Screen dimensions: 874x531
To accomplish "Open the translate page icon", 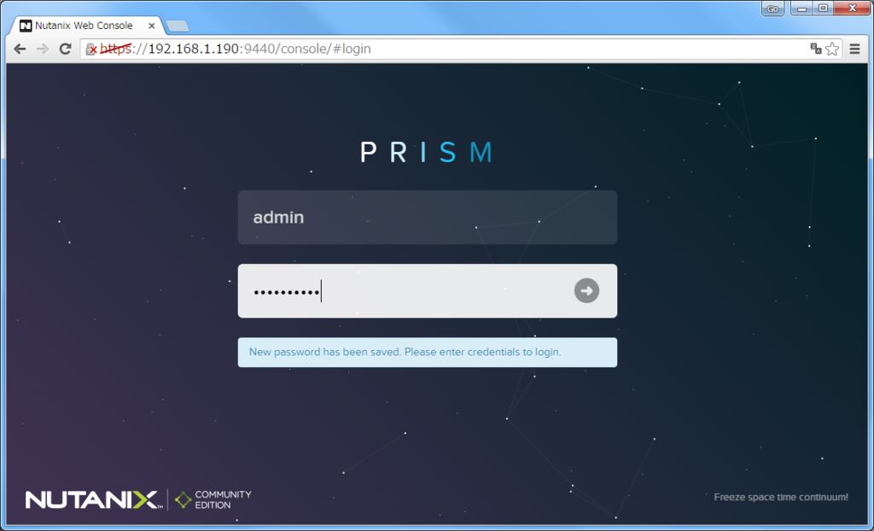I will point(815,49).
